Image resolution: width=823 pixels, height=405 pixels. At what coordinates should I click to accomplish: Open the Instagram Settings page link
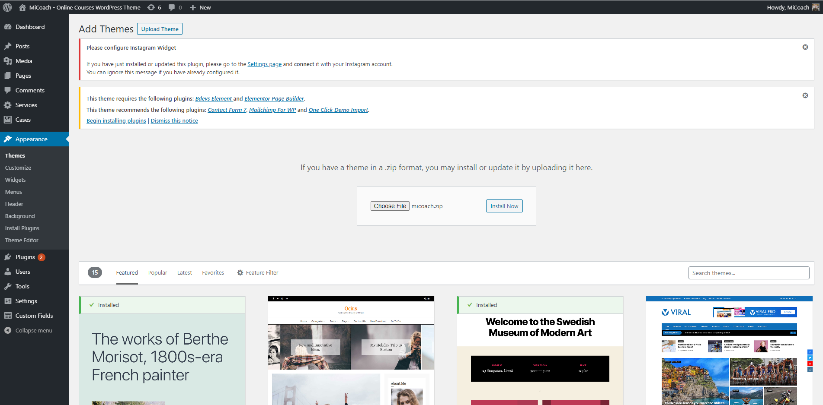pos(264,64)
